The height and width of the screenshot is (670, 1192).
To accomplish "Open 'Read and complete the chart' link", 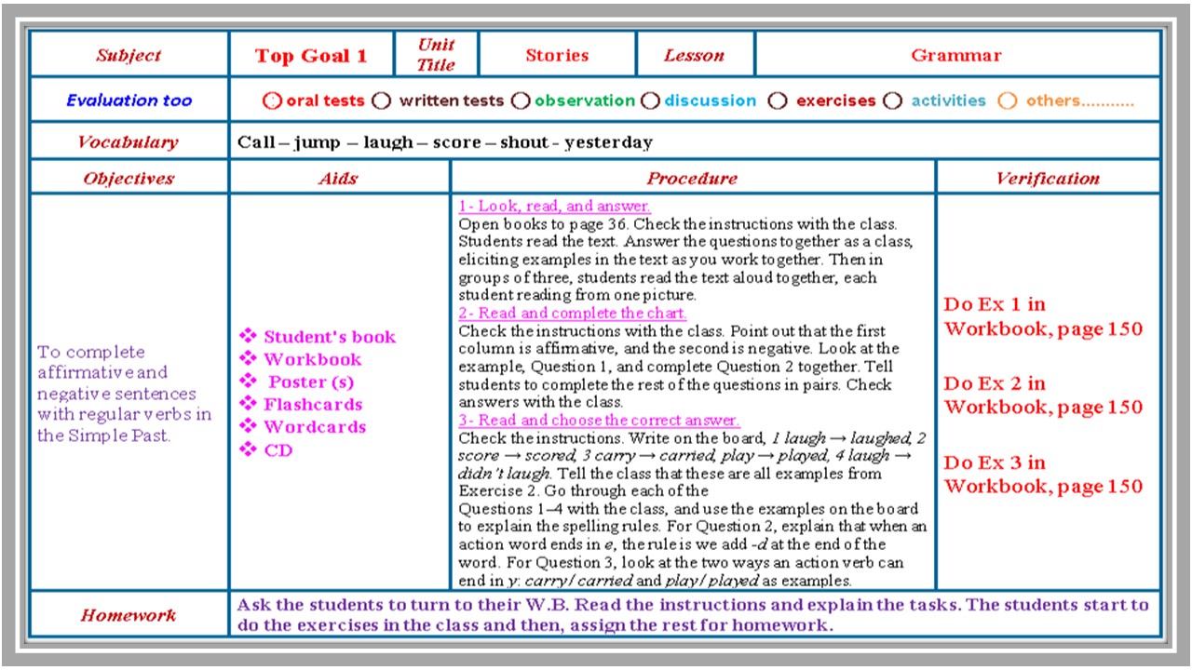I will [x=572, y=314].
